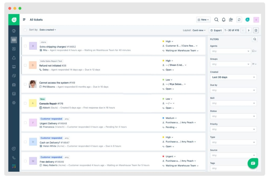
Task: Open the Analytics reports icon in the sidebar
Action: coord(14,94)
